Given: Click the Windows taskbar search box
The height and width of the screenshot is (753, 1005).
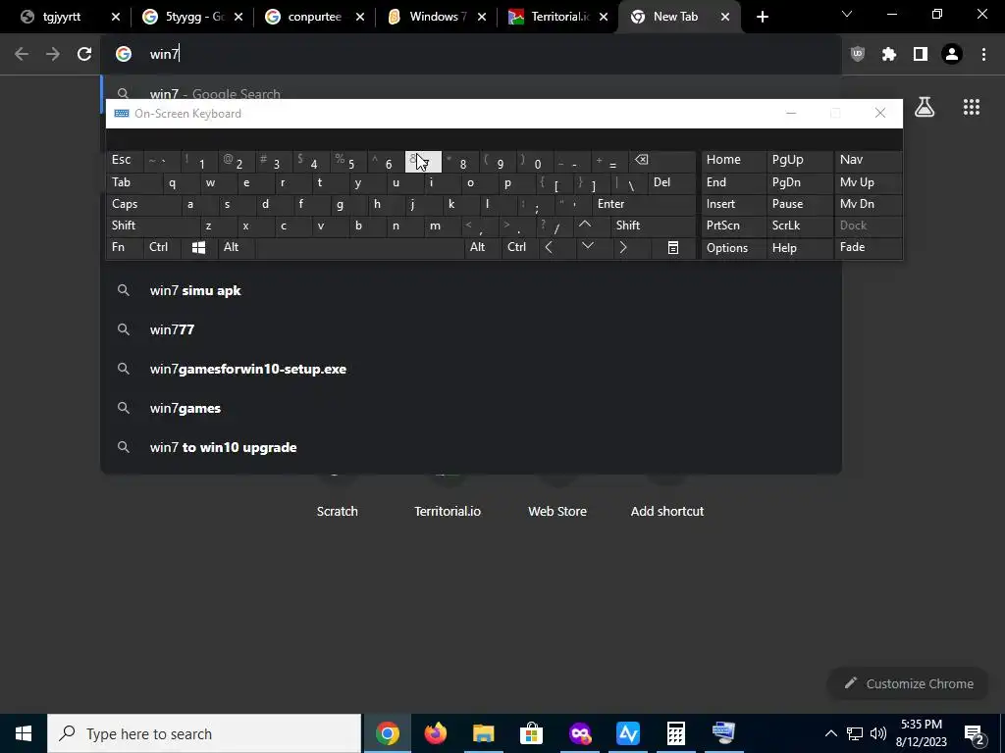Looking at the screenshot, I should tap(204, 733).
